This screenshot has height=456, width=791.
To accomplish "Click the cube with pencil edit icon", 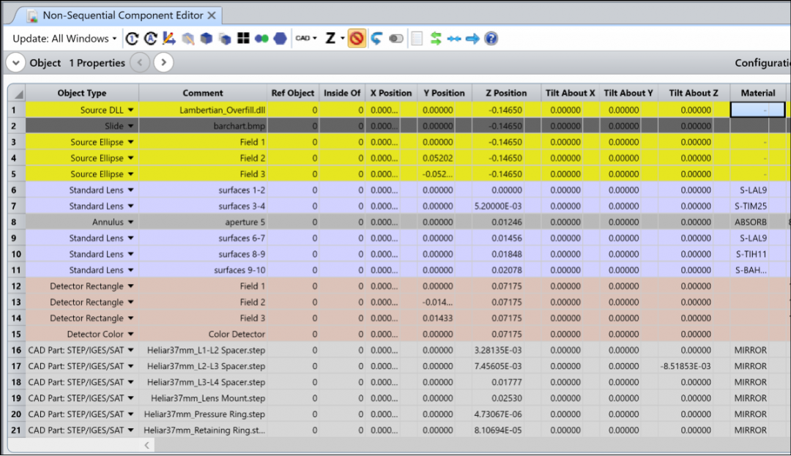I will pos(187,38).
